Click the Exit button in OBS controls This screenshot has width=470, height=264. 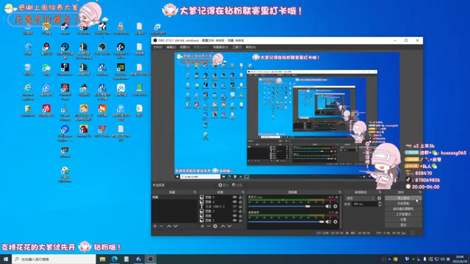(403, 225)
